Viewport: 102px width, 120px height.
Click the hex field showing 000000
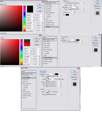(32, 31)
